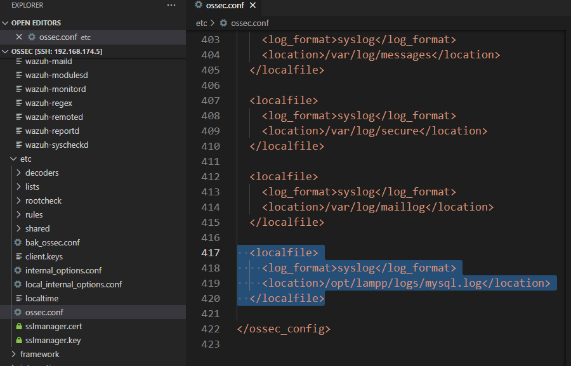This screenshot has width=571, height=366.
Task: Click line number 417 in gutter
Action: point(211,252)
